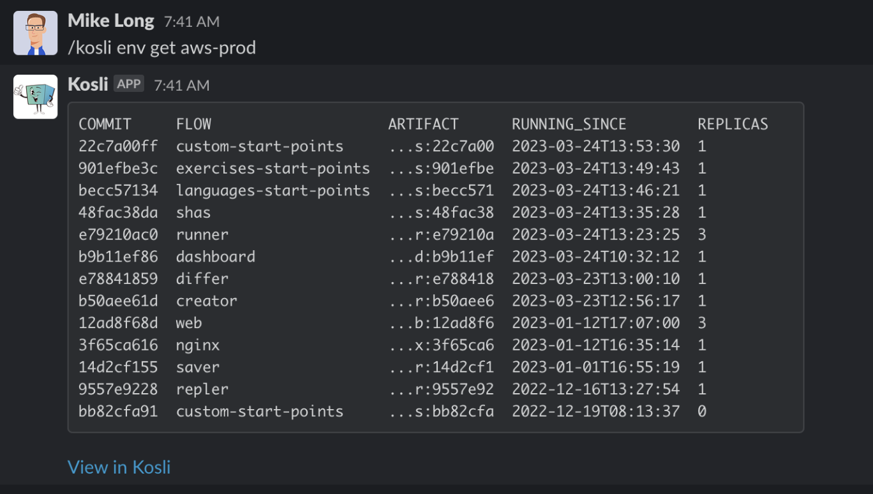Click the exercises-start-points flow name

click(273, 168)
